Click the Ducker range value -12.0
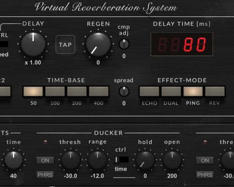This screenshot has height=187, width=234. 97,176
